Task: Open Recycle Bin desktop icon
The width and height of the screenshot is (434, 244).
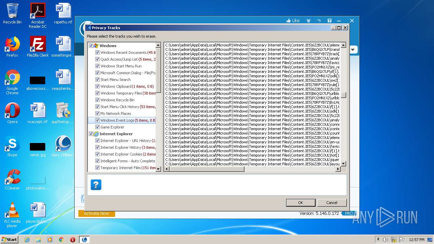Action: [x=12, y=14]
